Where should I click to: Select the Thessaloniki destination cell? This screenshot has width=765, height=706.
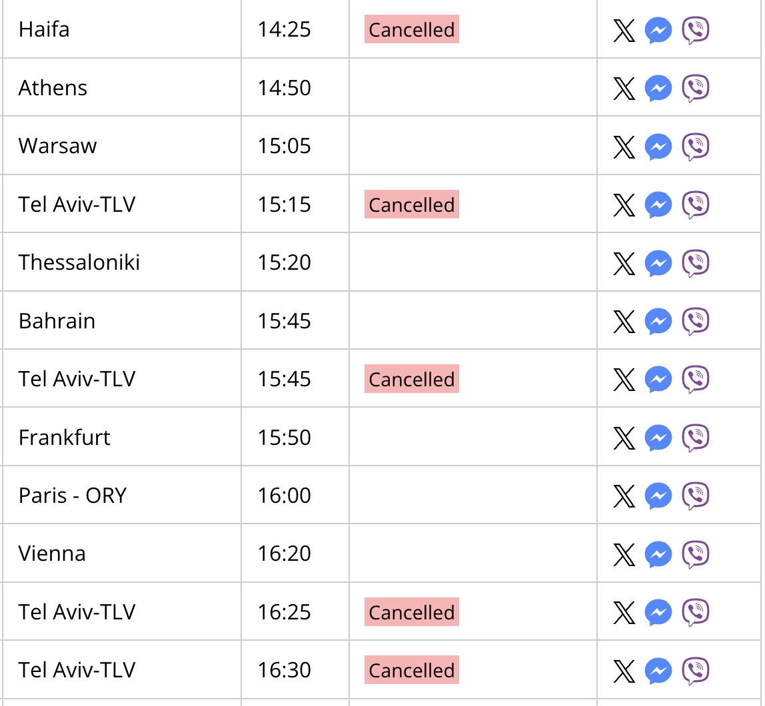(121, 262)
